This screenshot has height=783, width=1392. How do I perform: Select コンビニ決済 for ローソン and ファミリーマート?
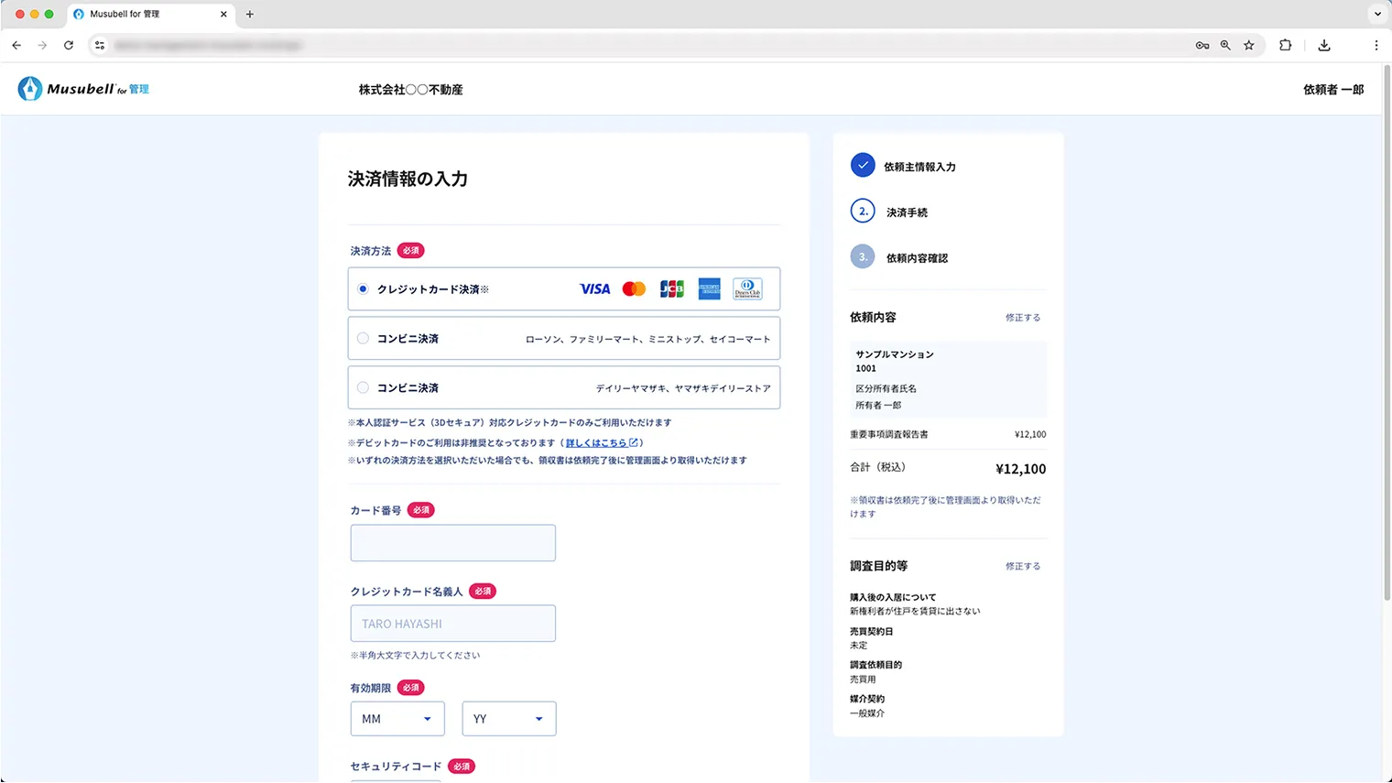click(x=362, y=338)
